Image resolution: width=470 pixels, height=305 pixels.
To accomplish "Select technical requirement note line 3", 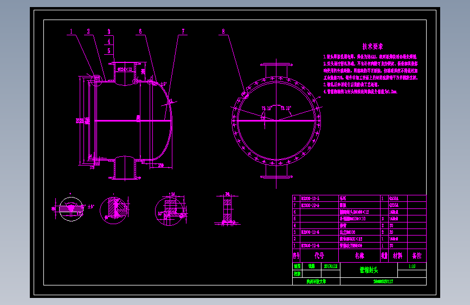I will tap(351, 85).
